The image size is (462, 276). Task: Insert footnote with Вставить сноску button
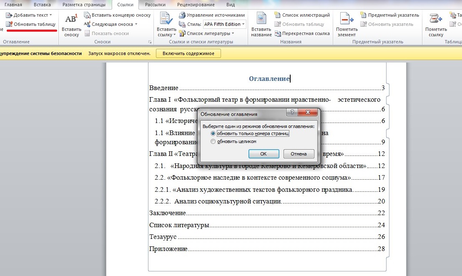tap(71, 25)
